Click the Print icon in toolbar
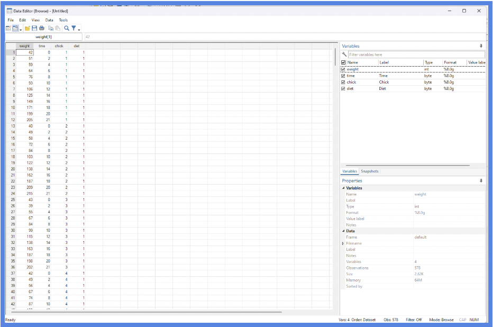The height and width of the screenshot is (327, 493). (41, 28)
